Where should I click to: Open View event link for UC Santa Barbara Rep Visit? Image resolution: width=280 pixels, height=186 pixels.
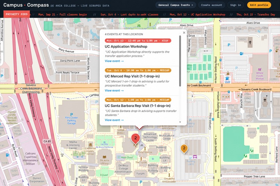114,120
